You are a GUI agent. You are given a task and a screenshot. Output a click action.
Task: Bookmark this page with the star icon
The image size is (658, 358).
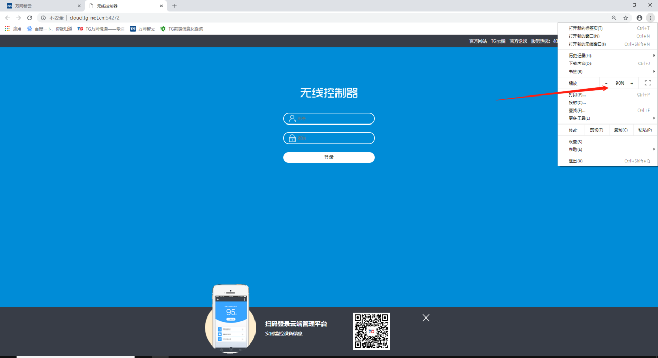pos(626,18)
